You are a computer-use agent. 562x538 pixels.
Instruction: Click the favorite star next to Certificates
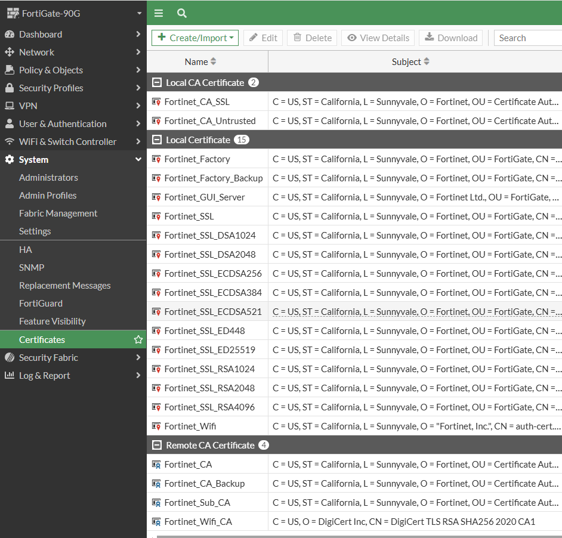[138, 339]
